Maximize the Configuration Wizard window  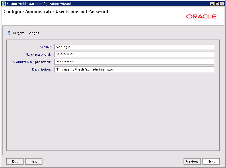pos(217,4)
